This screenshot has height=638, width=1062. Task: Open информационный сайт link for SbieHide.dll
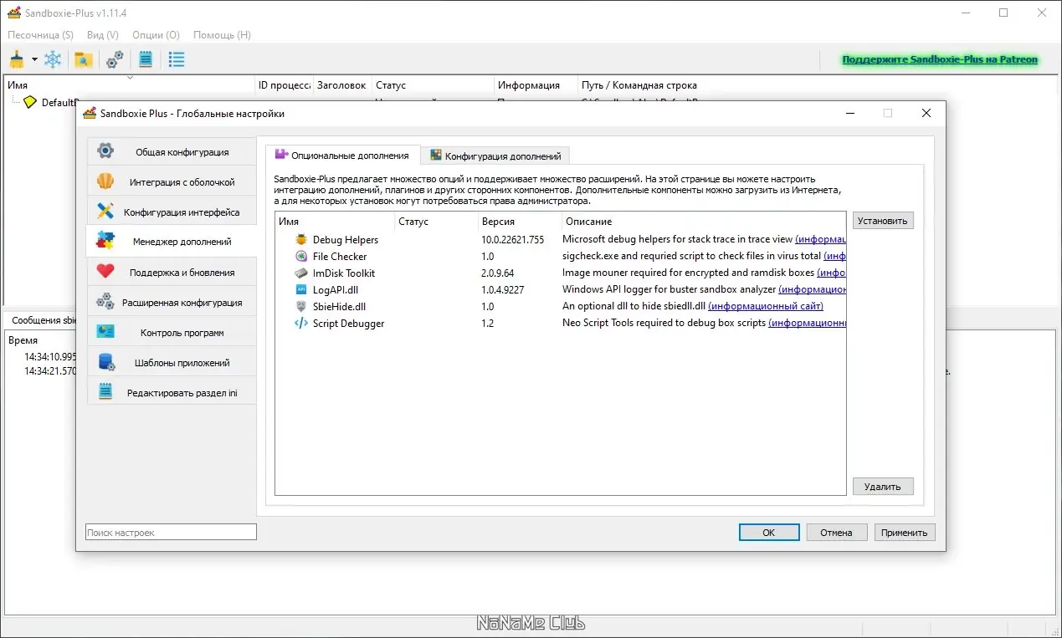coord(766,306)
